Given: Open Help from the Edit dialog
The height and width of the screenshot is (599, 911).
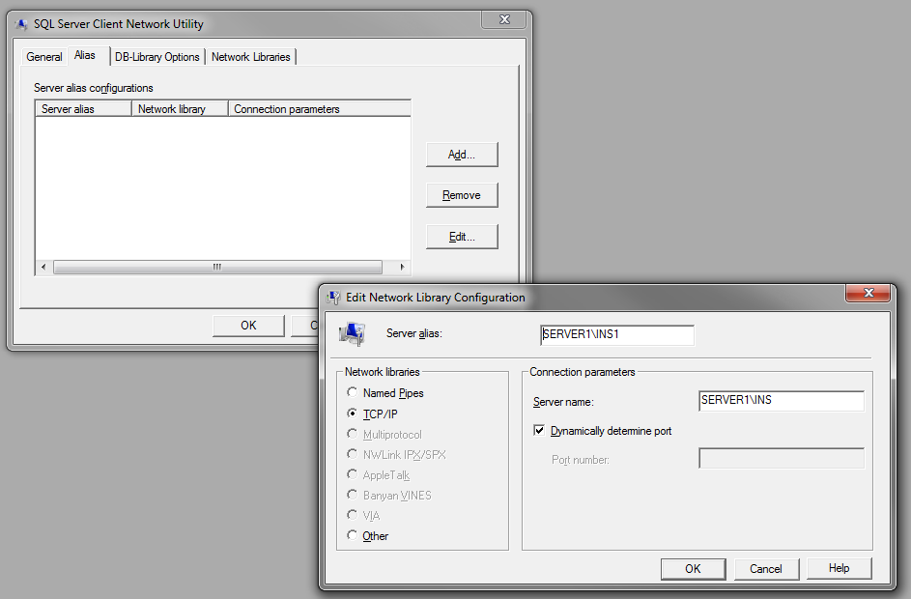Looking at the screenshot, I should pos(839,568).
